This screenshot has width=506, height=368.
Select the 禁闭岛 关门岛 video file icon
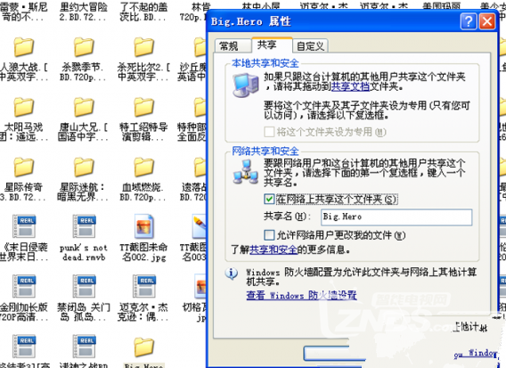85,286
